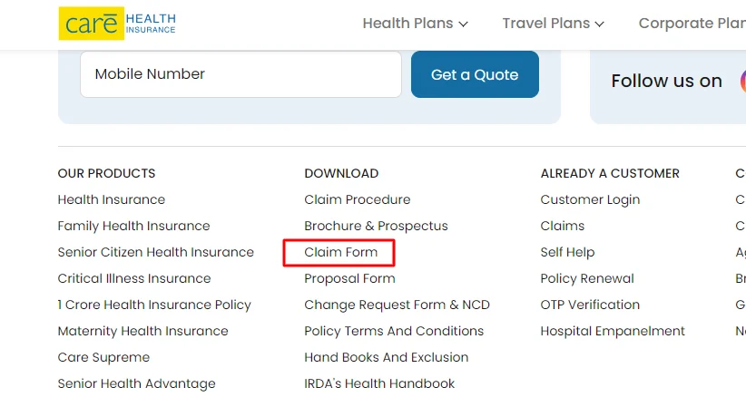This screenshot has height=397, width=746.
Task: Select the OTP Verification link
Action: tap(590, 305)
